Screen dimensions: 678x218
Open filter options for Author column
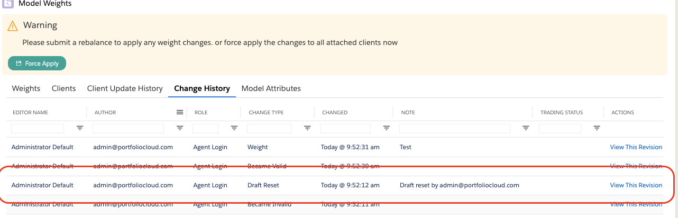(x=180, y=128)
